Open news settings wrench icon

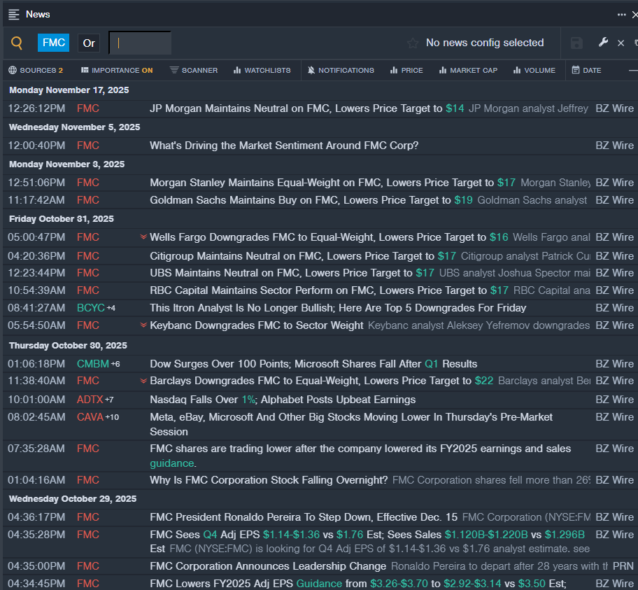603,43
